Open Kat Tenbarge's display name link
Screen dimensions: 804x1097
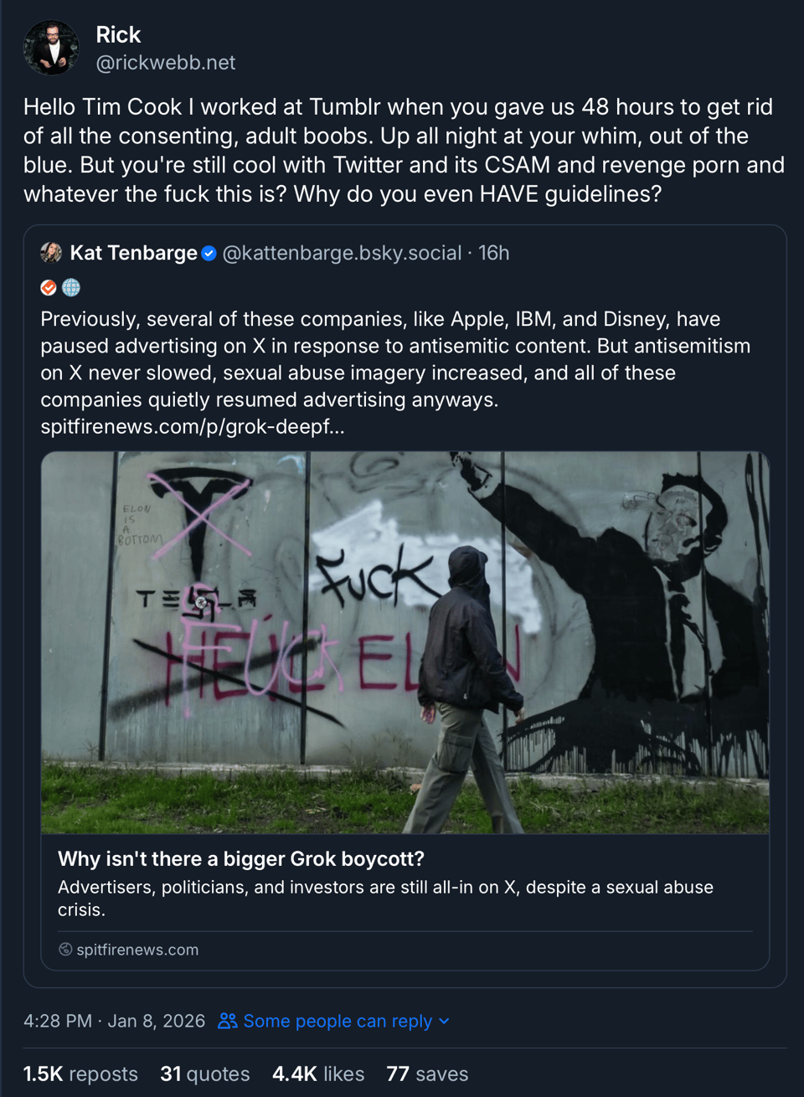coord(134,253)
